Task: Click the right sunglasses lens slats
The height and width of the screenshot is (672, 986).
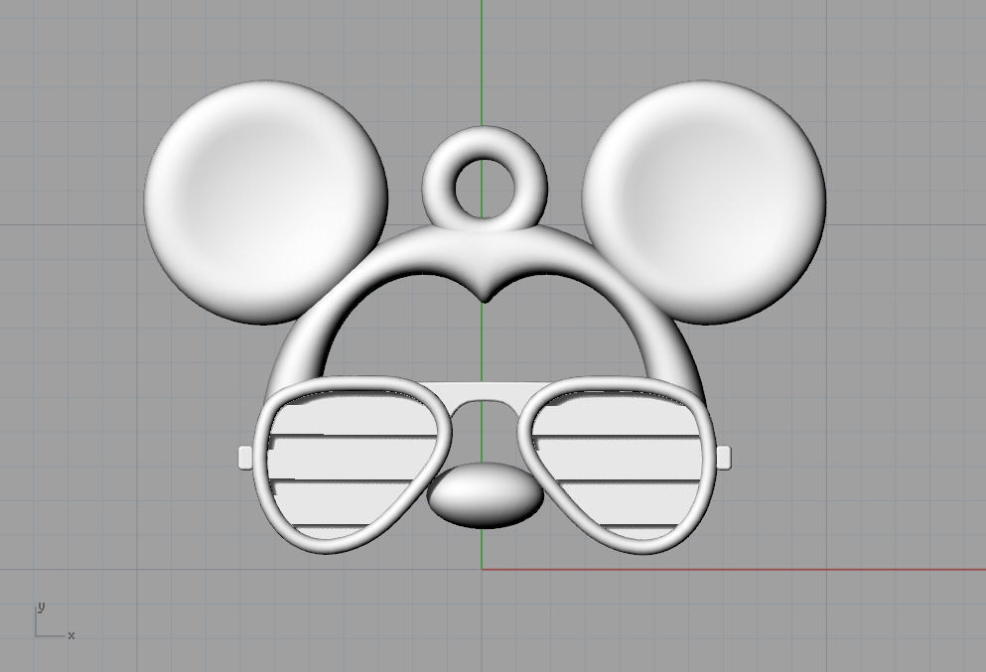Action: tap(618, 467)
